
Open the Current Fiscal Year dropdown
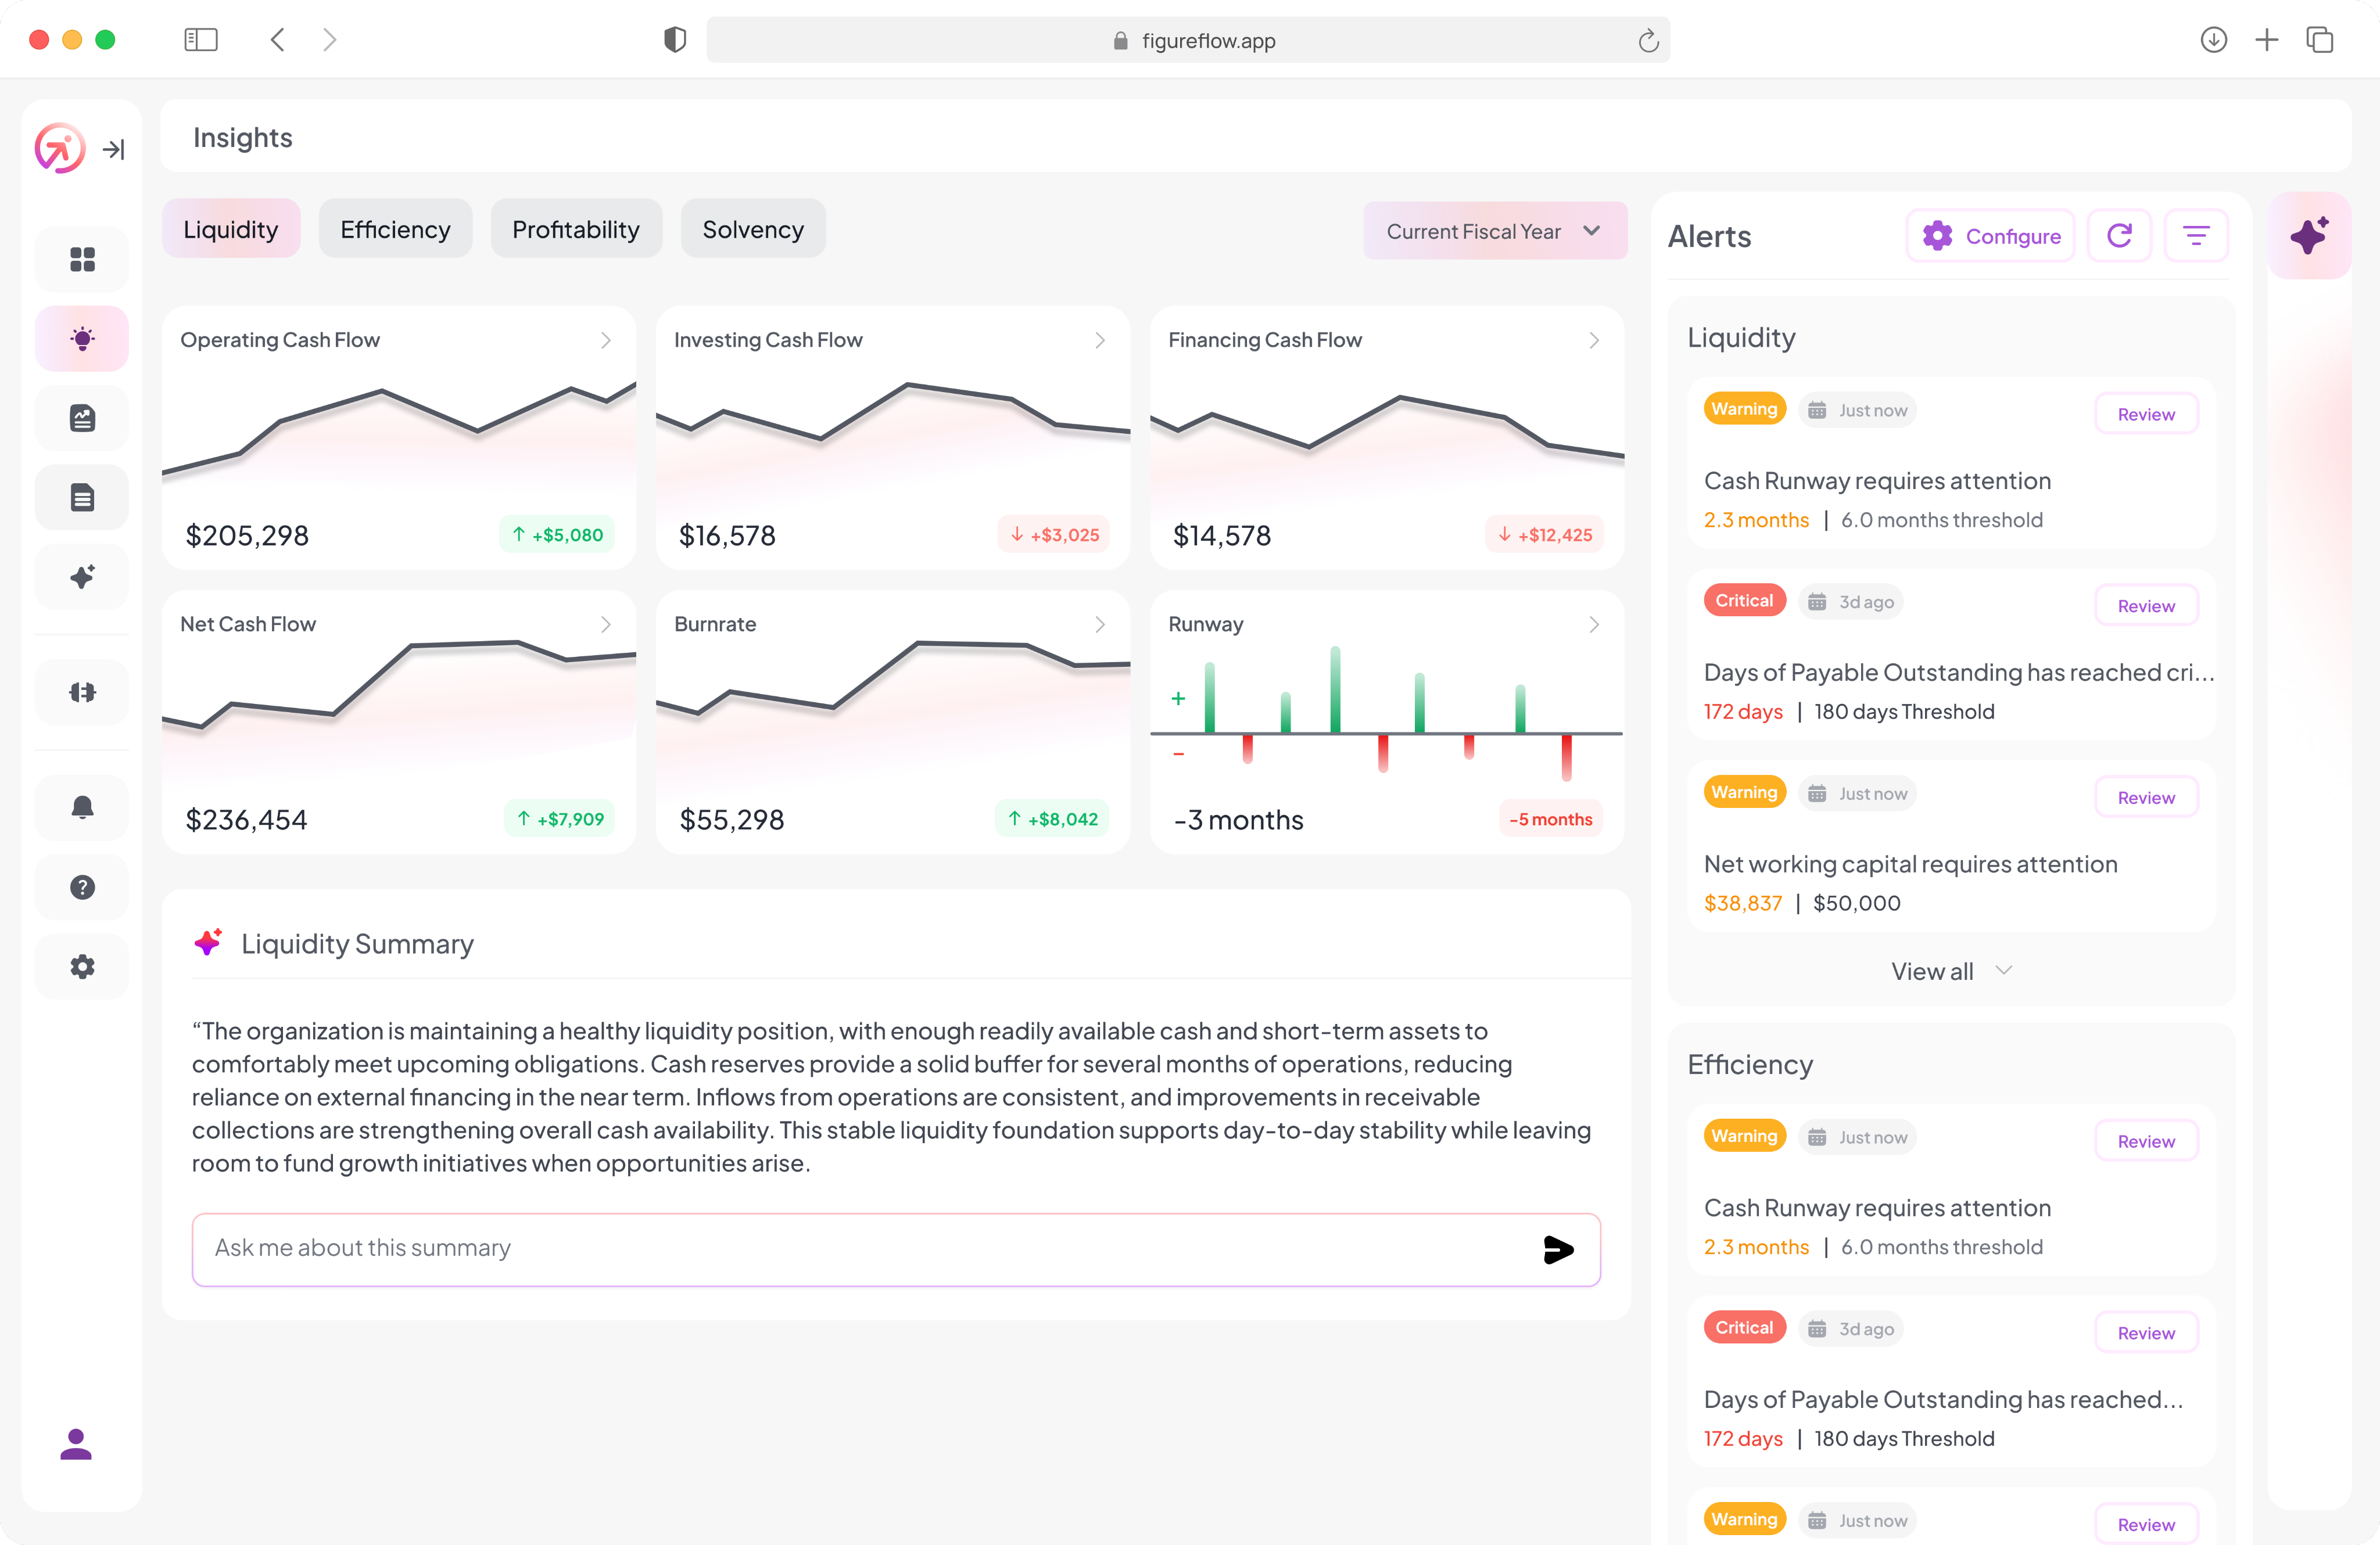[x=1494, y=231]
